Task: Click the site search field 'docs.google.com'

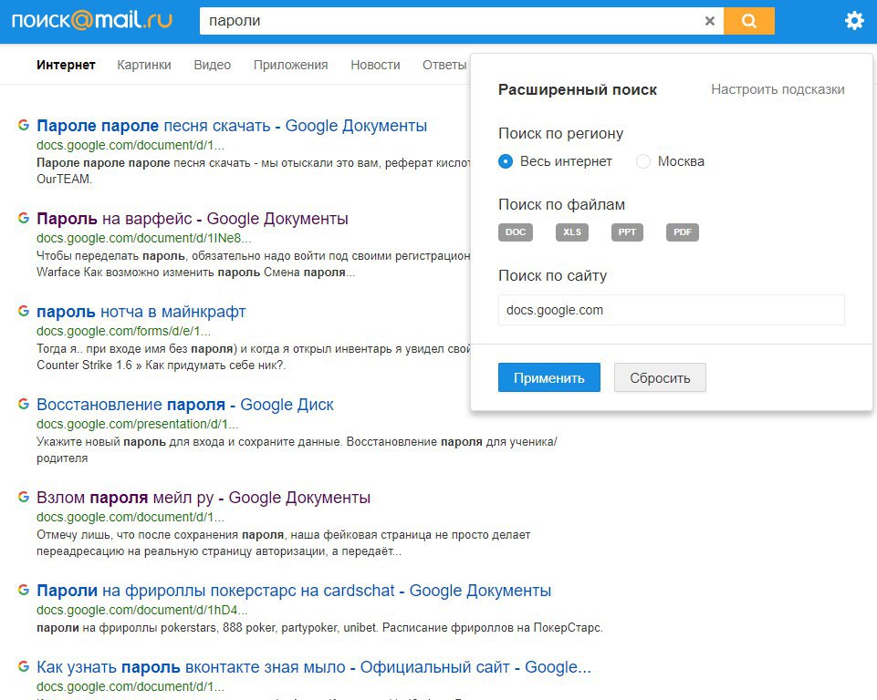Action: click(x=671, y=310)
